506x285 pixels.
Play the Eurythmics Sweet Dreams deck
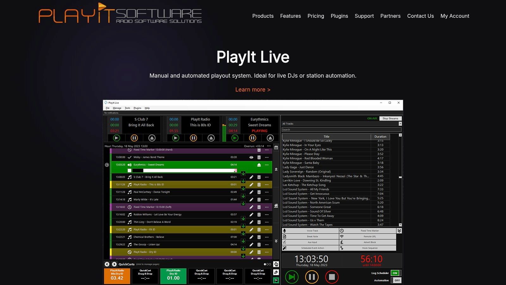[x=235, y=138]
